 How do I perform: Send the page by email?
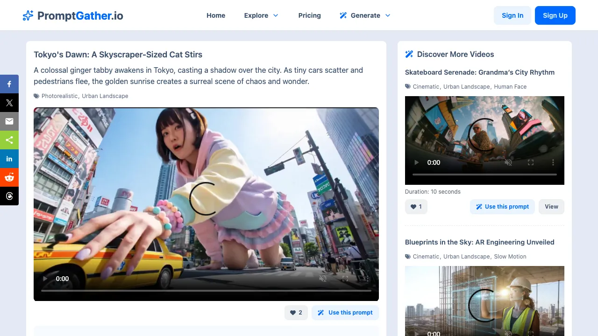tap(9, 121)
